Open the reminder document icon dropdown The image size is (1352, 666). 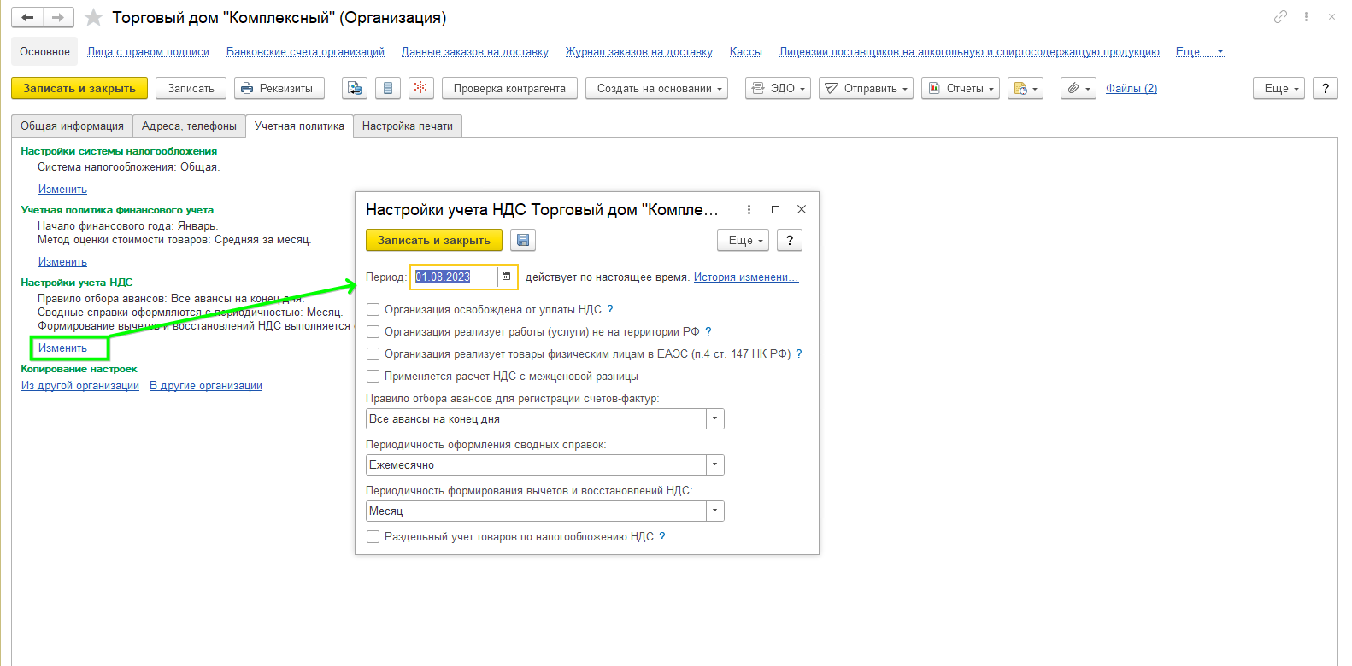coord(1026,88)
